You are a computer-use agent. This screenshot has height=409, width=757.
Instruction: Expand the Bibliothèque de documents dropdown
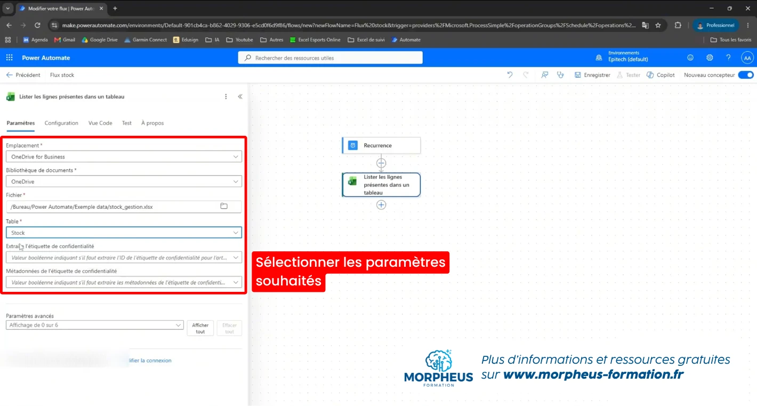(x=124, y=182)
